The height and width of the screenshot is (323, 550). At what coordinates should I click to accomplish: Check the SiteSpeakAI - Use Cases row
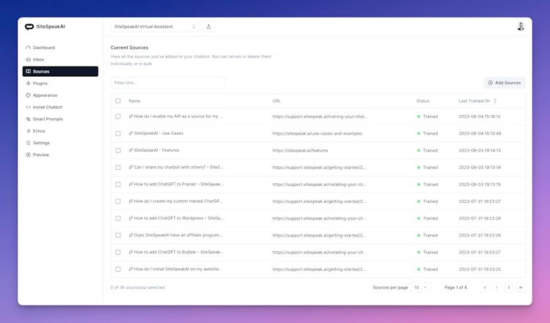click(118, 133)
